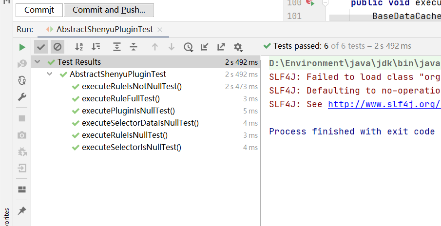Screen dimensions: 441x226
Task: Close the AbstractShenyuPluginTest run tab
Action: pyautogui.click(x=160, y=30)
